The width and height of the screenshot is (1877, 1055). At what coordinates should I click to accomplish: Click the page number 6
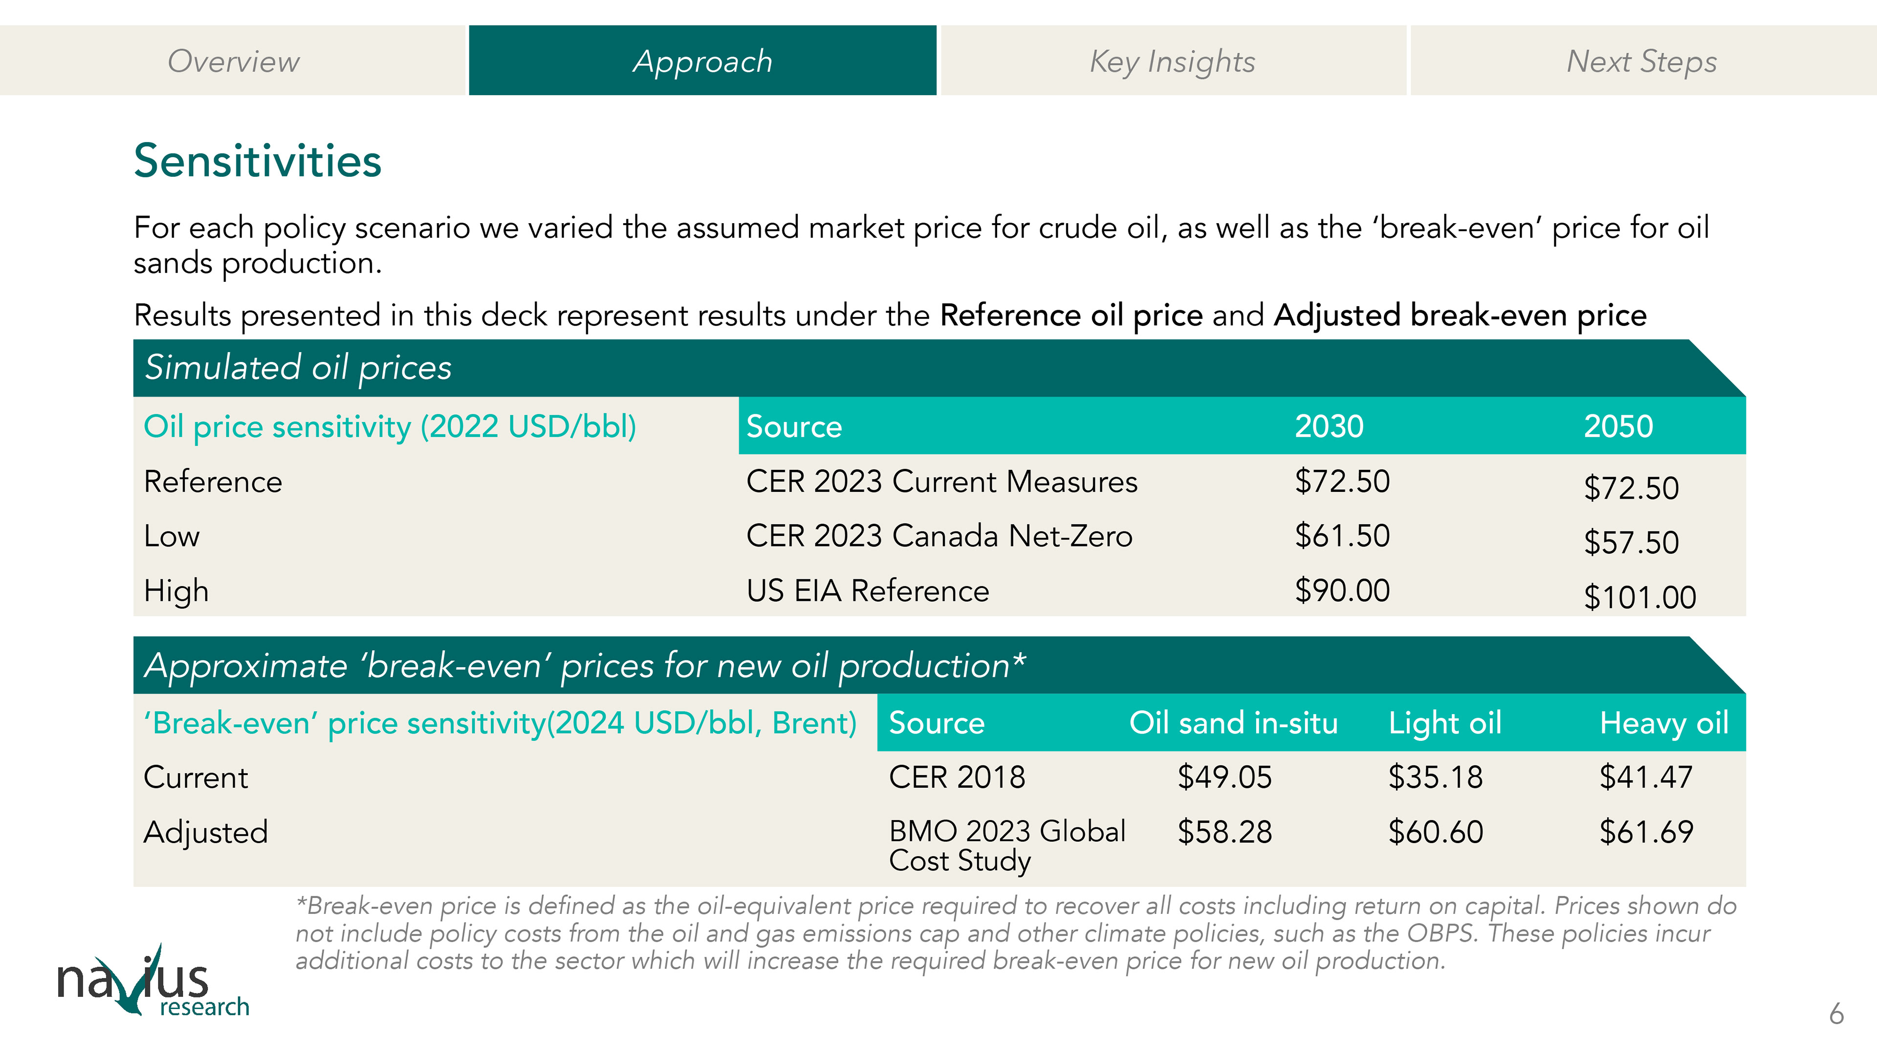[1836, 1013]
